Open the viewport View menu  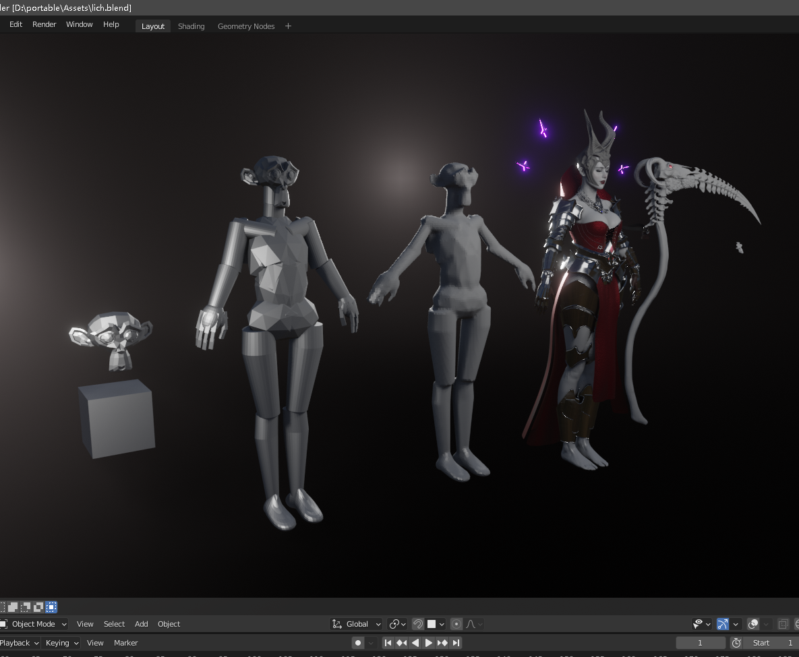[x=85, y=624]
